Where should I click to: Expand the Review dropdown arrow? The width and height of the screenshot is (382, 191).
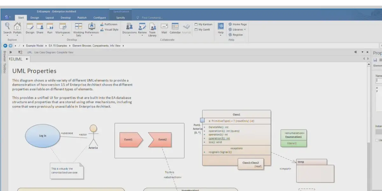pyautogui.click(x=142, y=35)
